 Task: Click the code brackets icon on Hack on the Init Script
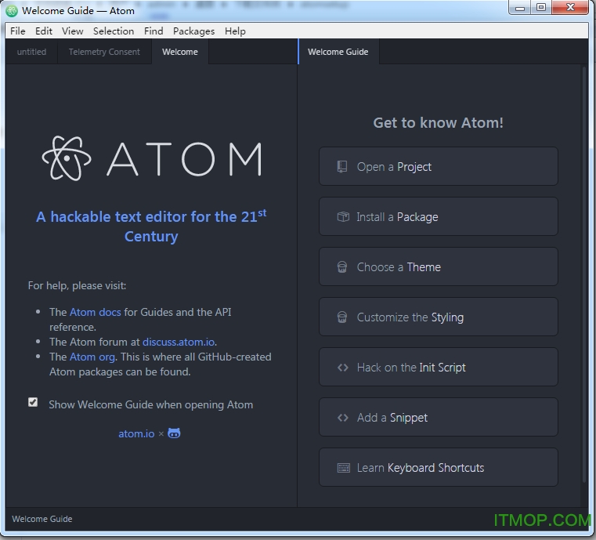[343, 368]
